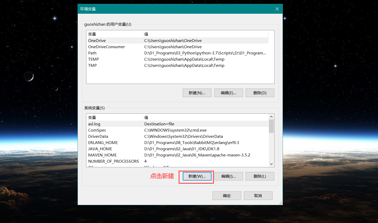This screenshot has width=378, height=223.
Task: Click the apache-maven-3.5.2 path value
Action: click(197, 155)
